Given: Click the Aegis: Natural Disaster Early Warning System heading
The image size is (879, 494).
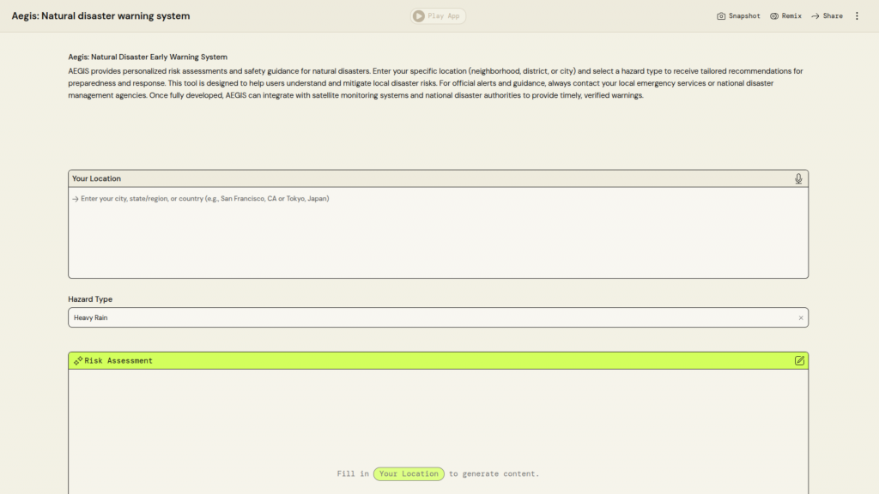Looking at the screenshot, I should coord(148,57).
